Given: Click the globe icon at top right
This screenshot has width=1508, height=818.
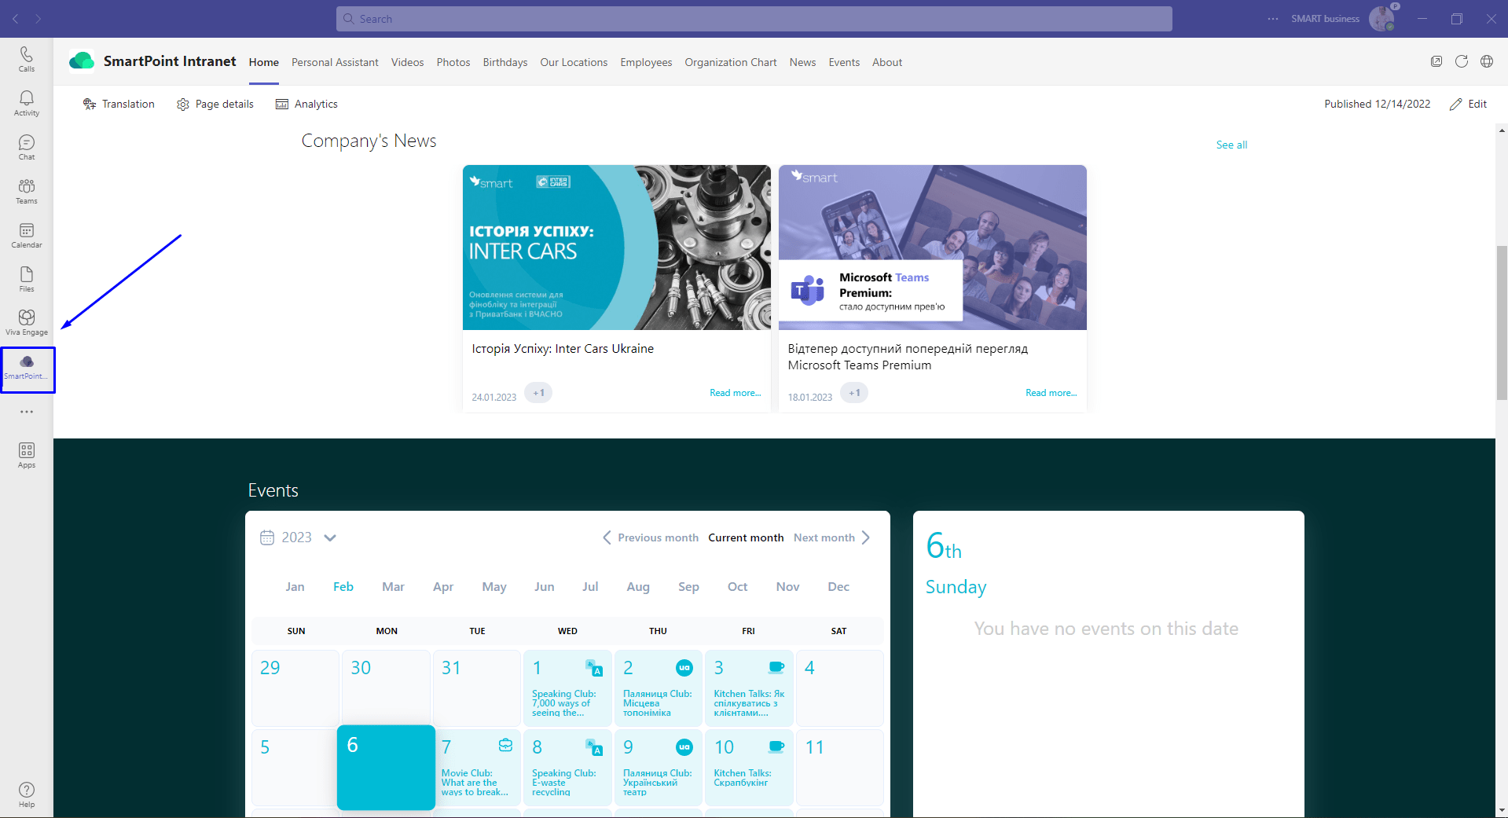Looking at the screenshot, I should 1486,61.
